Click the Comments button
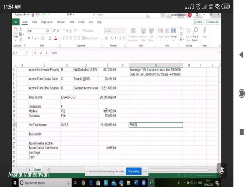The width and height of the screenshot is (250, 187). [212, 22]
